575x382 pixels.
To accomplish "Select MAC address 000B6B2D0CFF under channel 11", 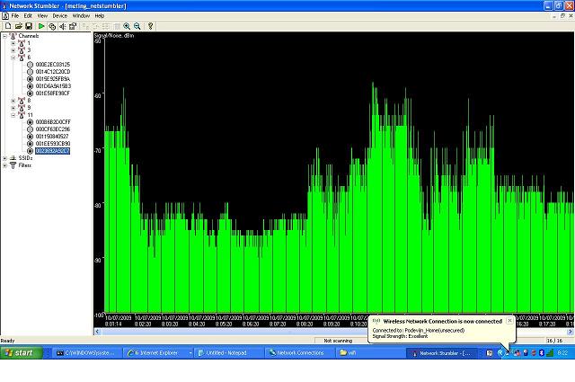I will coord(52,122).
